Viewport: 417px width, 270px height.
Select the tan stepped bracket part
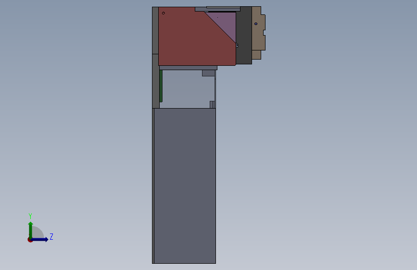pos(258,32)
